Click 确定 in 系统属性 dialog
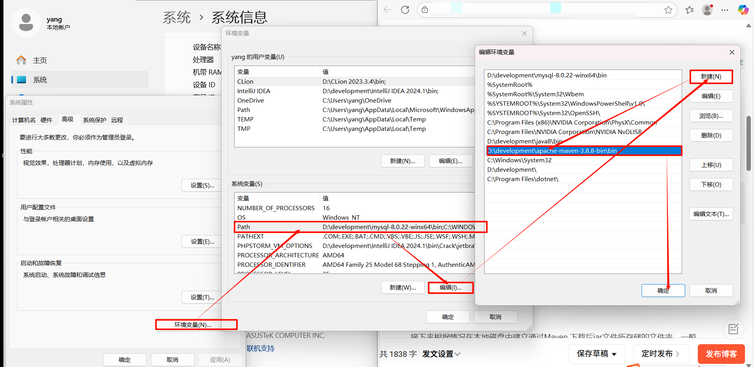 125,360
